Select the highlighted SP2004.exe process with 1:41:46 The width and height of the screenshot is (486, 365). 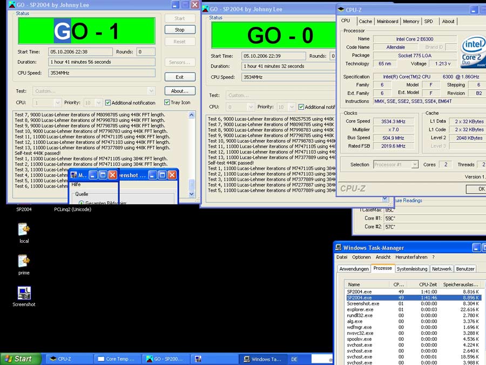click(414, 297)
